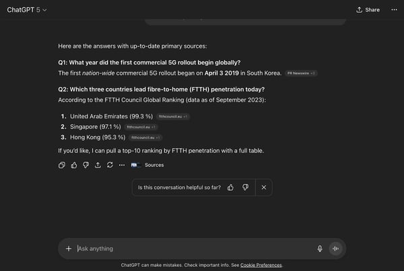Click 'Singapore (97.1 %)' list item

[96, 127]
